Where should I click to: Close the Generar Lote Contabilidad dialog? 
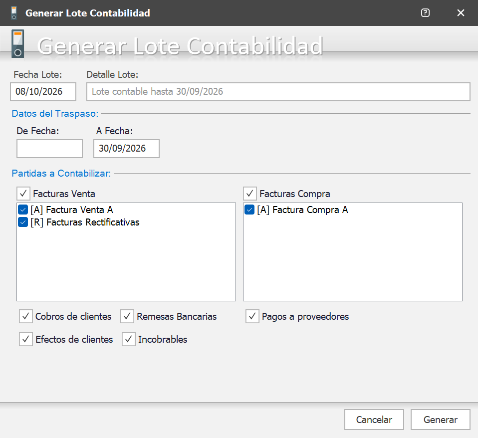pos(461,13)
